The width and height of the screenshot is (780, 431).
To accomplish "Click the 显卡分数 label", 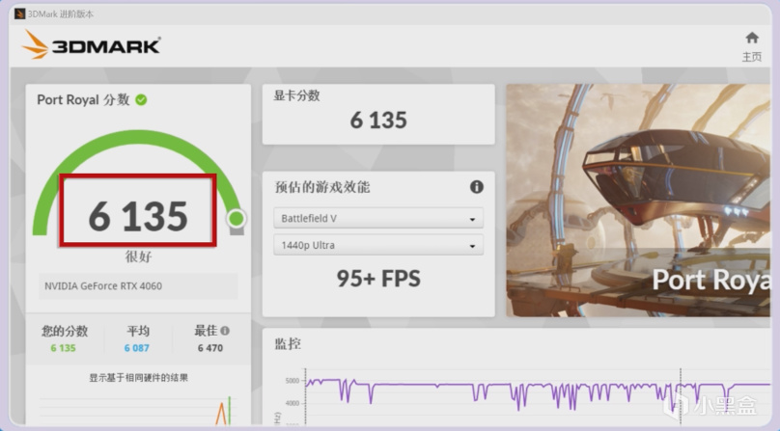I will pos(296,95).
